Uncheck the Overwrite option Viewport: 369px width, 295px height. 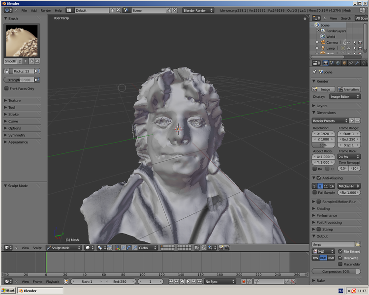[340, 258]
